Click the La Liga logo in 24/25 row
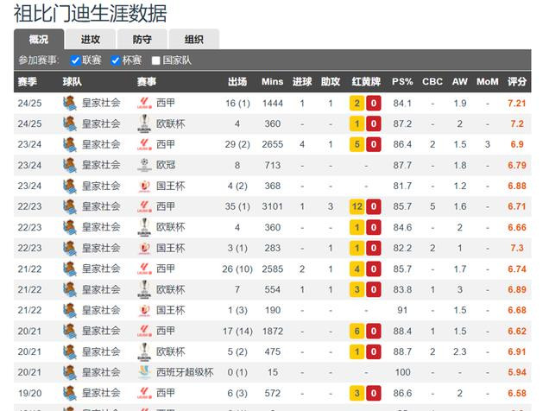Screen dimensions: 549x411 [144, 103]
